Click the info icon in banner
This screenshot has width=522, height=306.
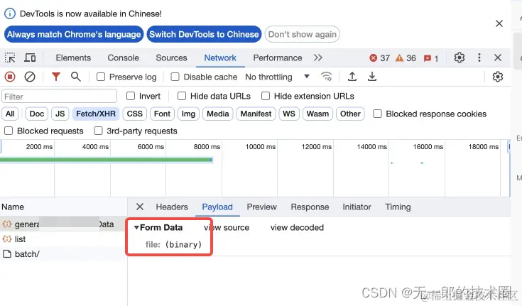click(10, 13)
